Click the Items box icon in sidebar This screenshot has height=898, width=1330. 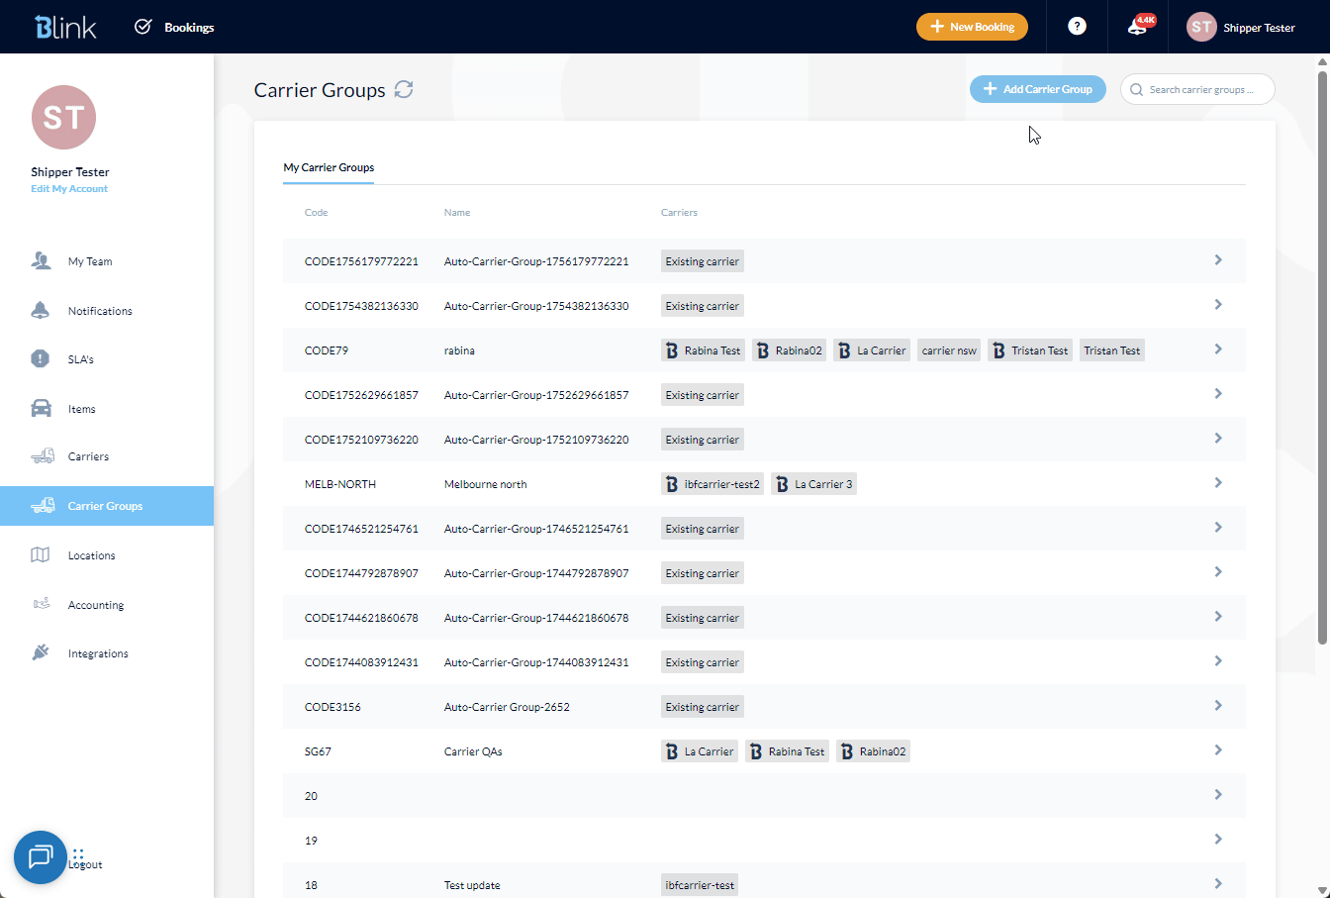pos(41,408)
